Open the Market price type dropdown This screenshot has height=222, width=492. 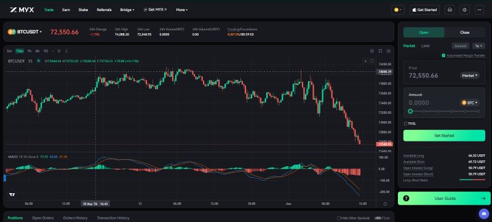[470, 76]
